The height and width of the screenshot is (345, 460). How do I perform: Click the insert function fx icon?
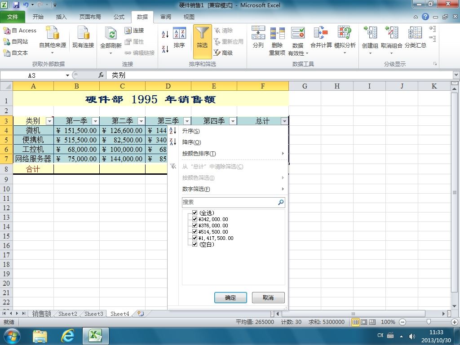(x=101, y=75)
